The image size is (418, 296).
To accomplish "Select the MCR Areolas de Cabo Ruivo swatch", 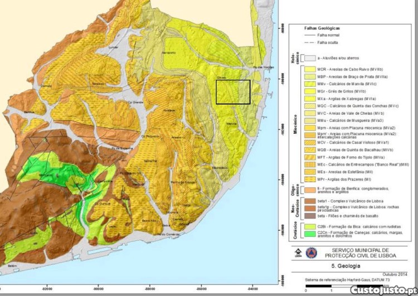I will coord(309,70).
